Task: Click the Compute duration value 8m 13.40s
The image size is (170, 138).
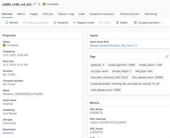Action: [9, 84]
